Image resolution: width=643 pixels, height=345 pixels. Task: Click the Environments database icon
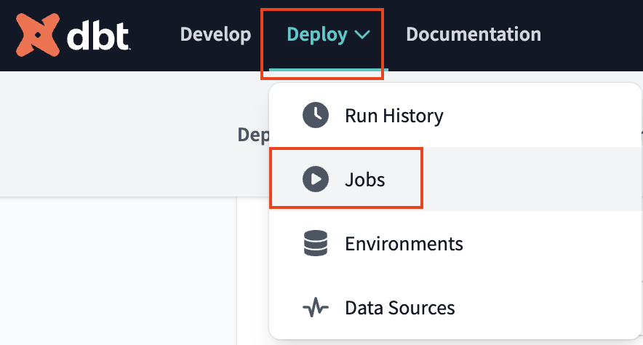coord(316,243)
